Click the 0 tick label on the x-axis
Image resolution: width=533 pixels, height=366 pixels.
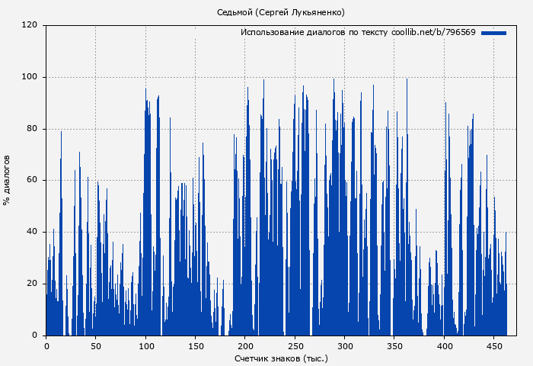46,345
